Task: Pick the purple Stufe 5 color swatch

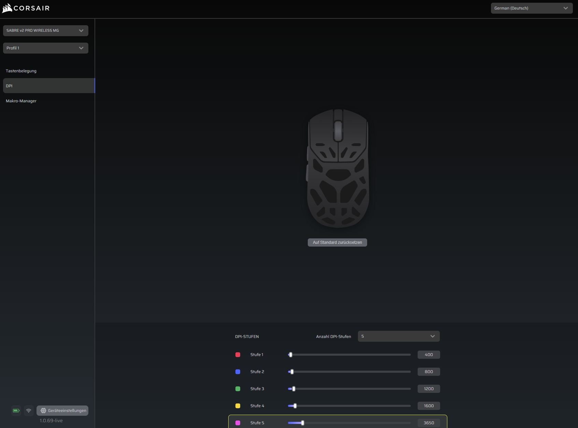Action: coord(238,423)
